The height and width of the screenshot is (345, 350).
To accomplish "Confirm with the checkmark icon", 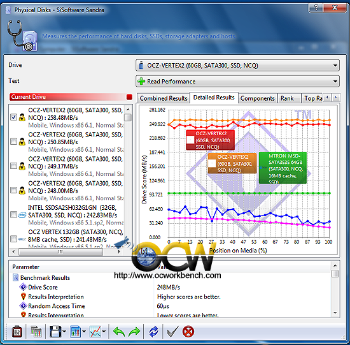I will (172, 332).
